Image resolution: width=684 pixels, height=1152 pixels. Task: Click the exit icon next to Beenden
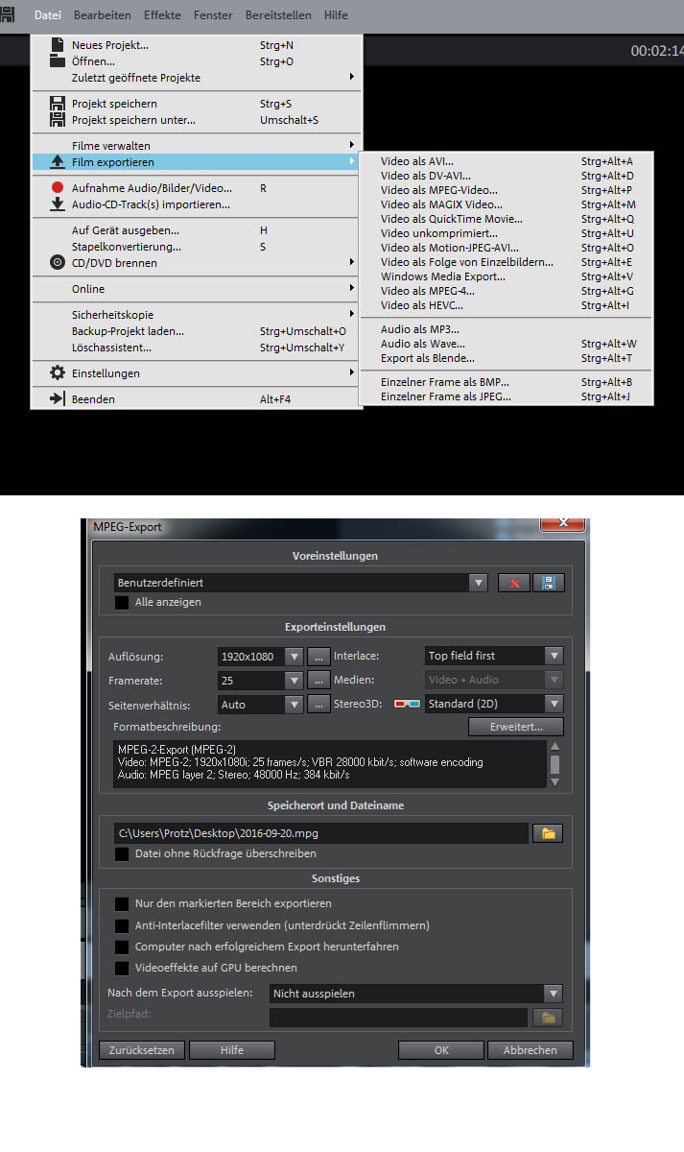[x=57, y=398]
